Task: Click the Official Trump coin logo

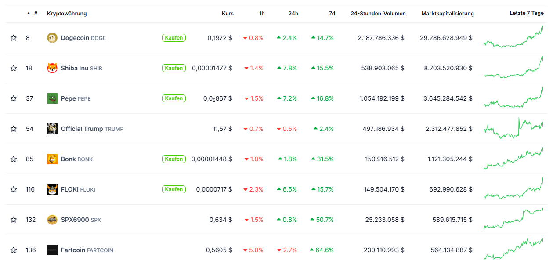Action: pos(52,129)
